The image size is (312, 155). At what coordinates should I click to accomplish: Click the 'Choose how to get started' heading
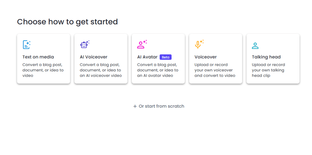pyautogui.click(x=67, y=22)
